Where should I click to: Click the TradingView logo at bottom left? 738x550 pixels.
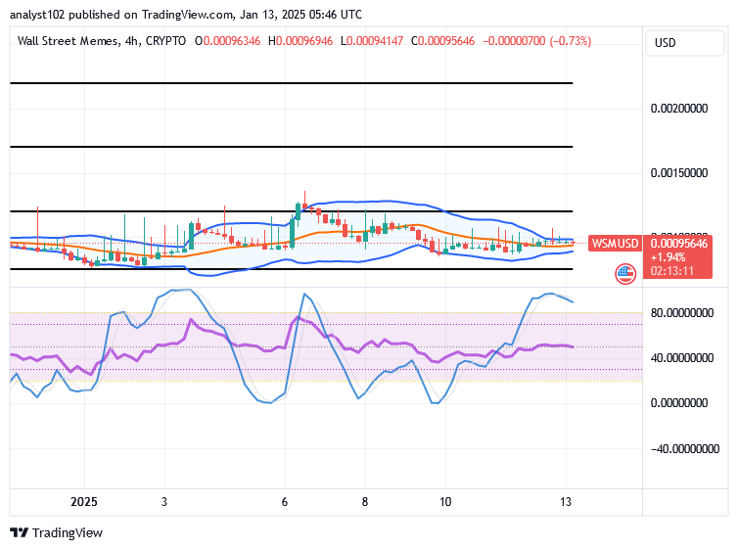pos(56,532)
